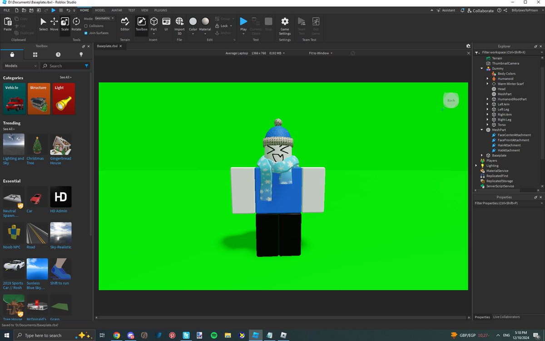Open the Material picker sphere
The image size is (545, 341).
[x=205, y=21]
